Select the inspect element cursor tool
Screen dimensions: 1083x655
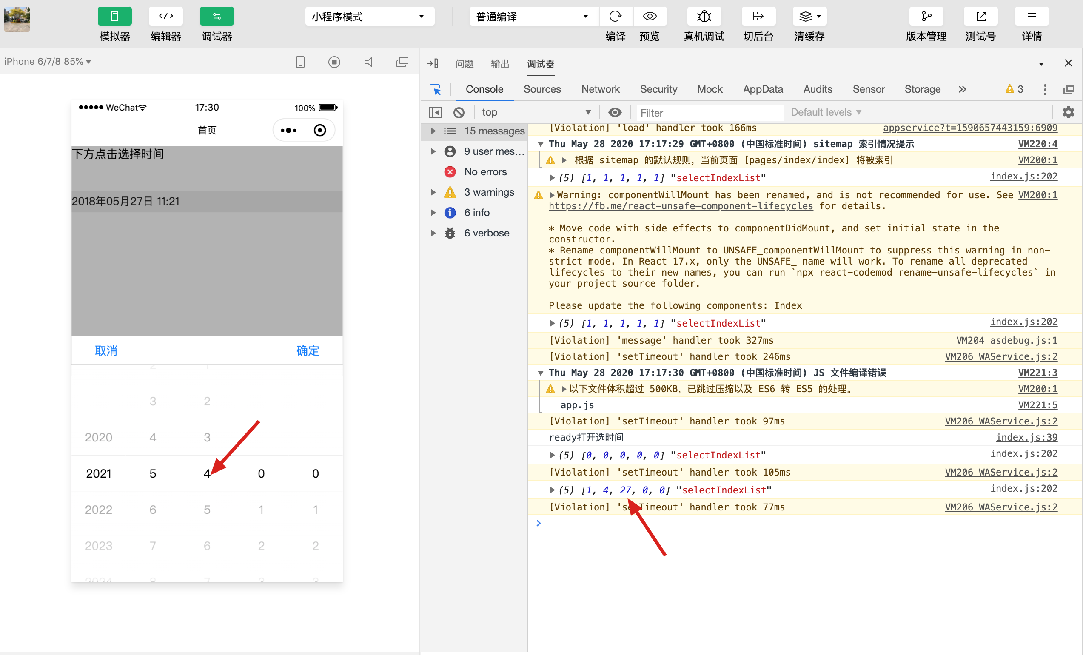pyautogui.click(x=435, y=89)
